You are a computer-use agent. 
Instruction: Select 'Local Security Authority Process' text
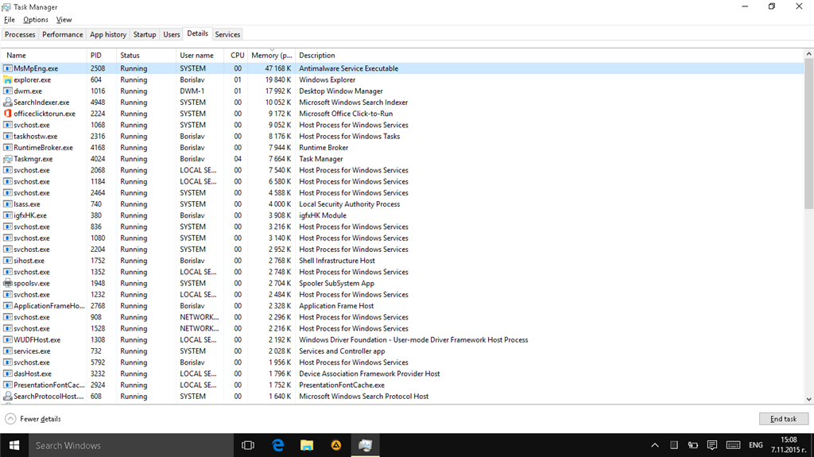tap(350, 204)
